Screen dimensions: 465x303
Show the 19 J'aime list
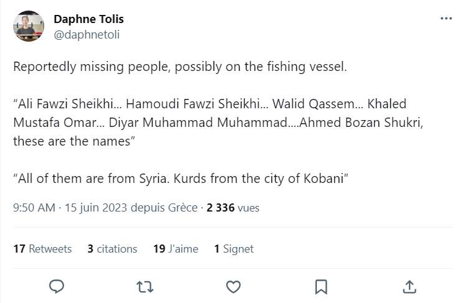tap(176, 249)
